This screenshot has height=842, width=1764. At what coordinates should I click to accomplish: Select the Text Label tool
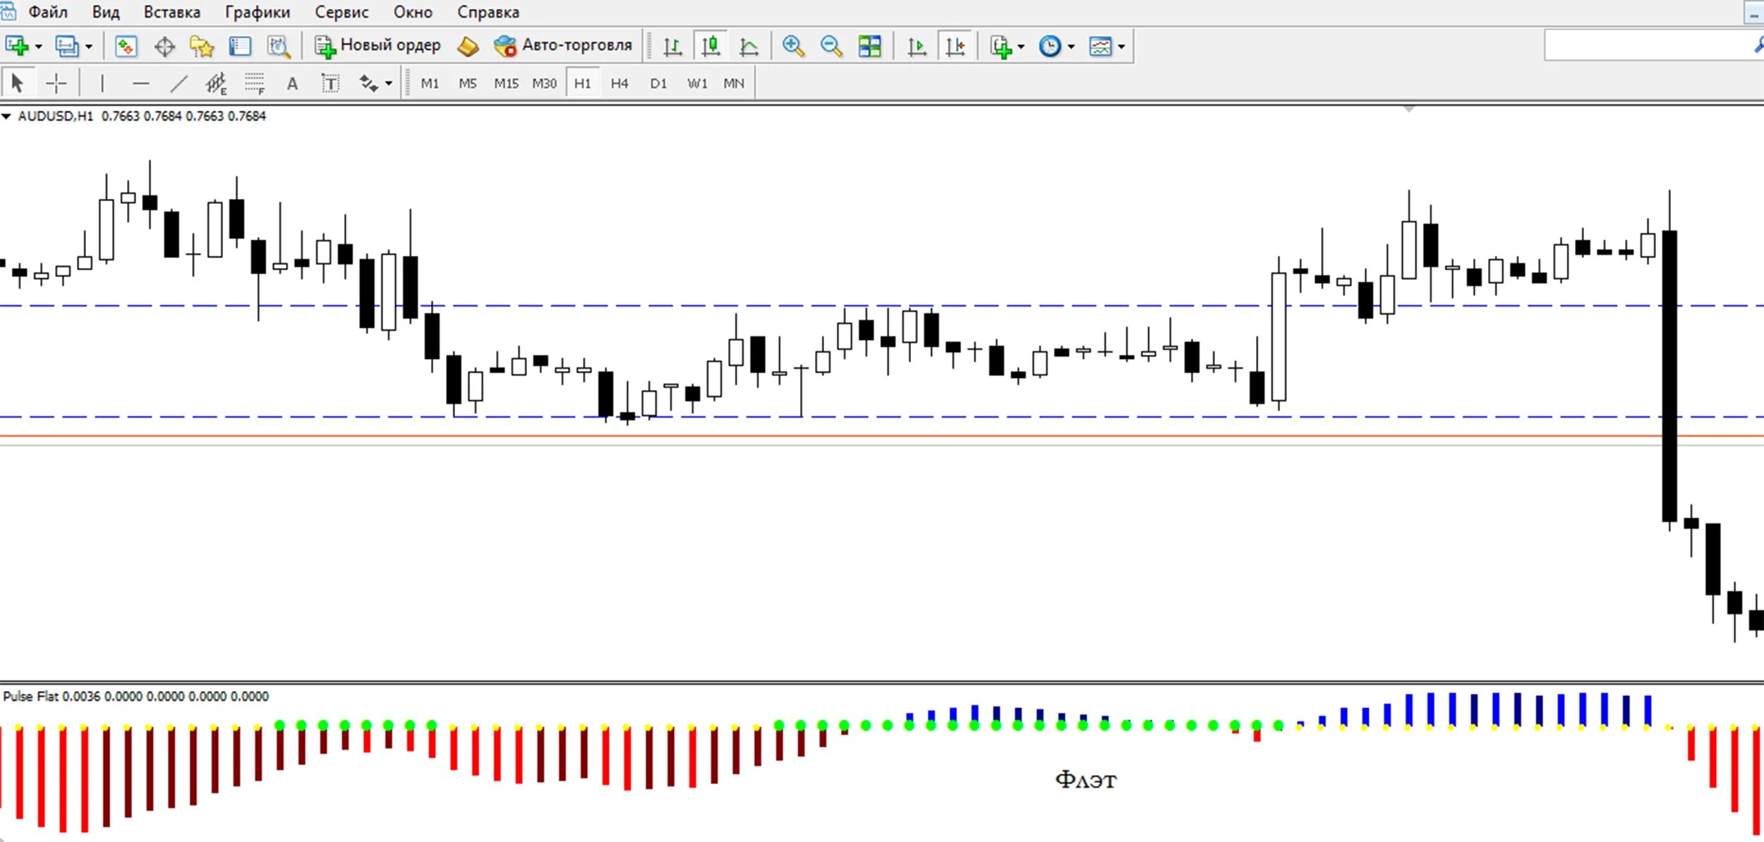tap(330, 84)
